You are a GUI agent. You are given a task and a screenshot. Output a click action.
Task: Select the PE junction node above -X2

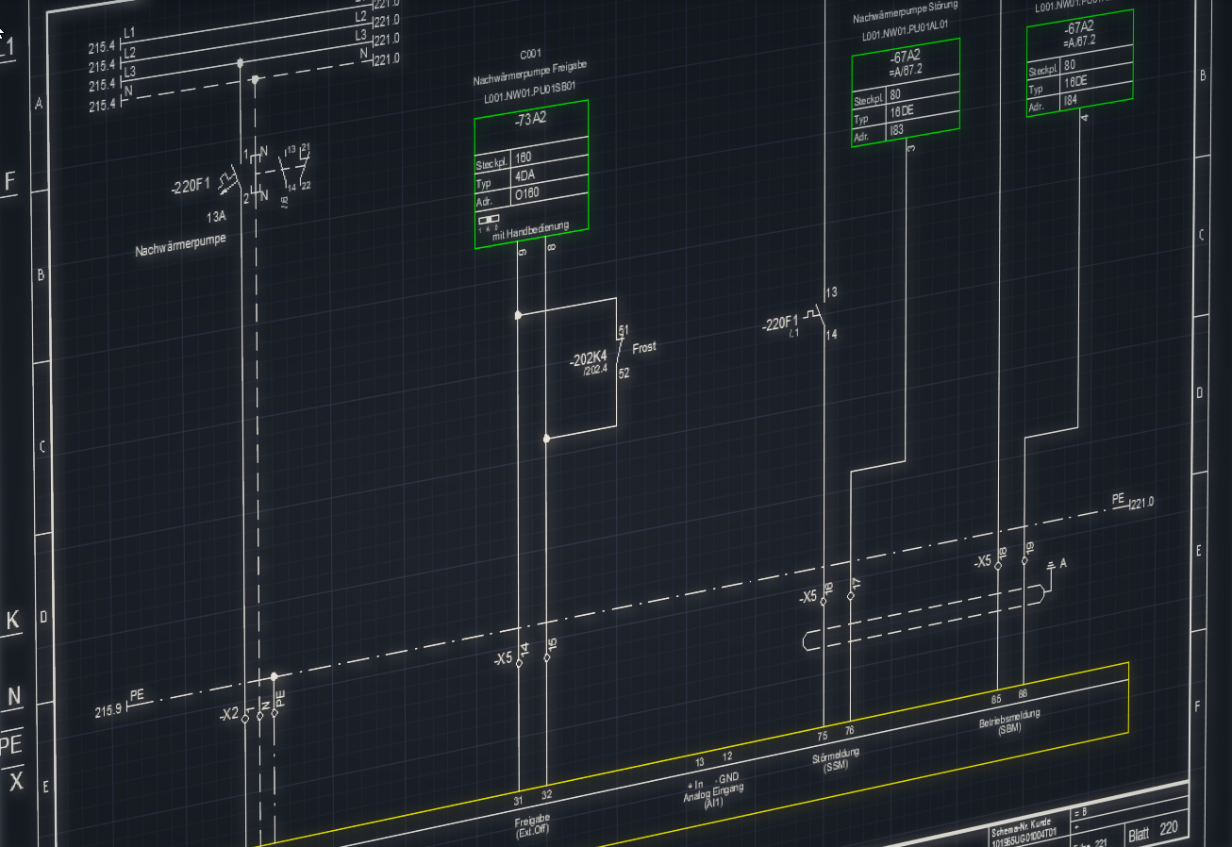click(x=275, y=676)
